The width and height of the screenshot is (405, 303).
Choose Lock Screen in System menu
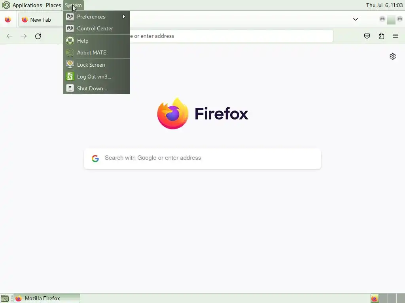pos(96,65)
